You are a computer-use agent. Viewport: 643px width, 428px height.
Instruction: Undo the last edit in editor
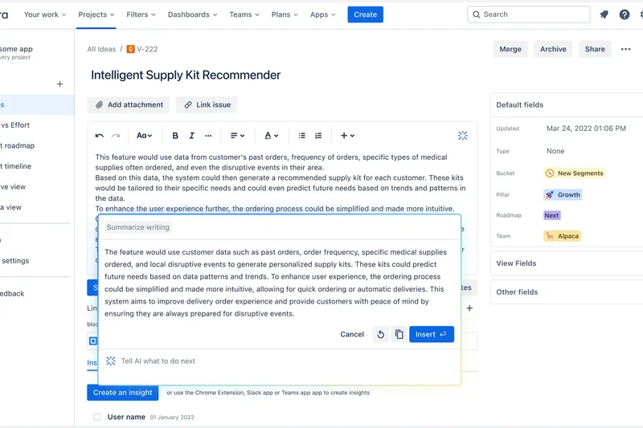point(99,136)
